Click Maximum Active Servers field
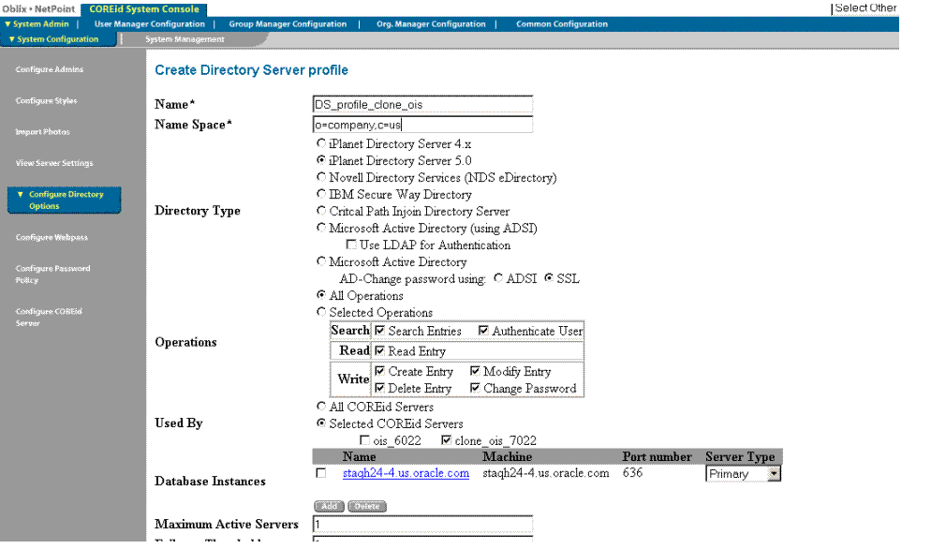This screenshot has height=549, width=946. 422,525
